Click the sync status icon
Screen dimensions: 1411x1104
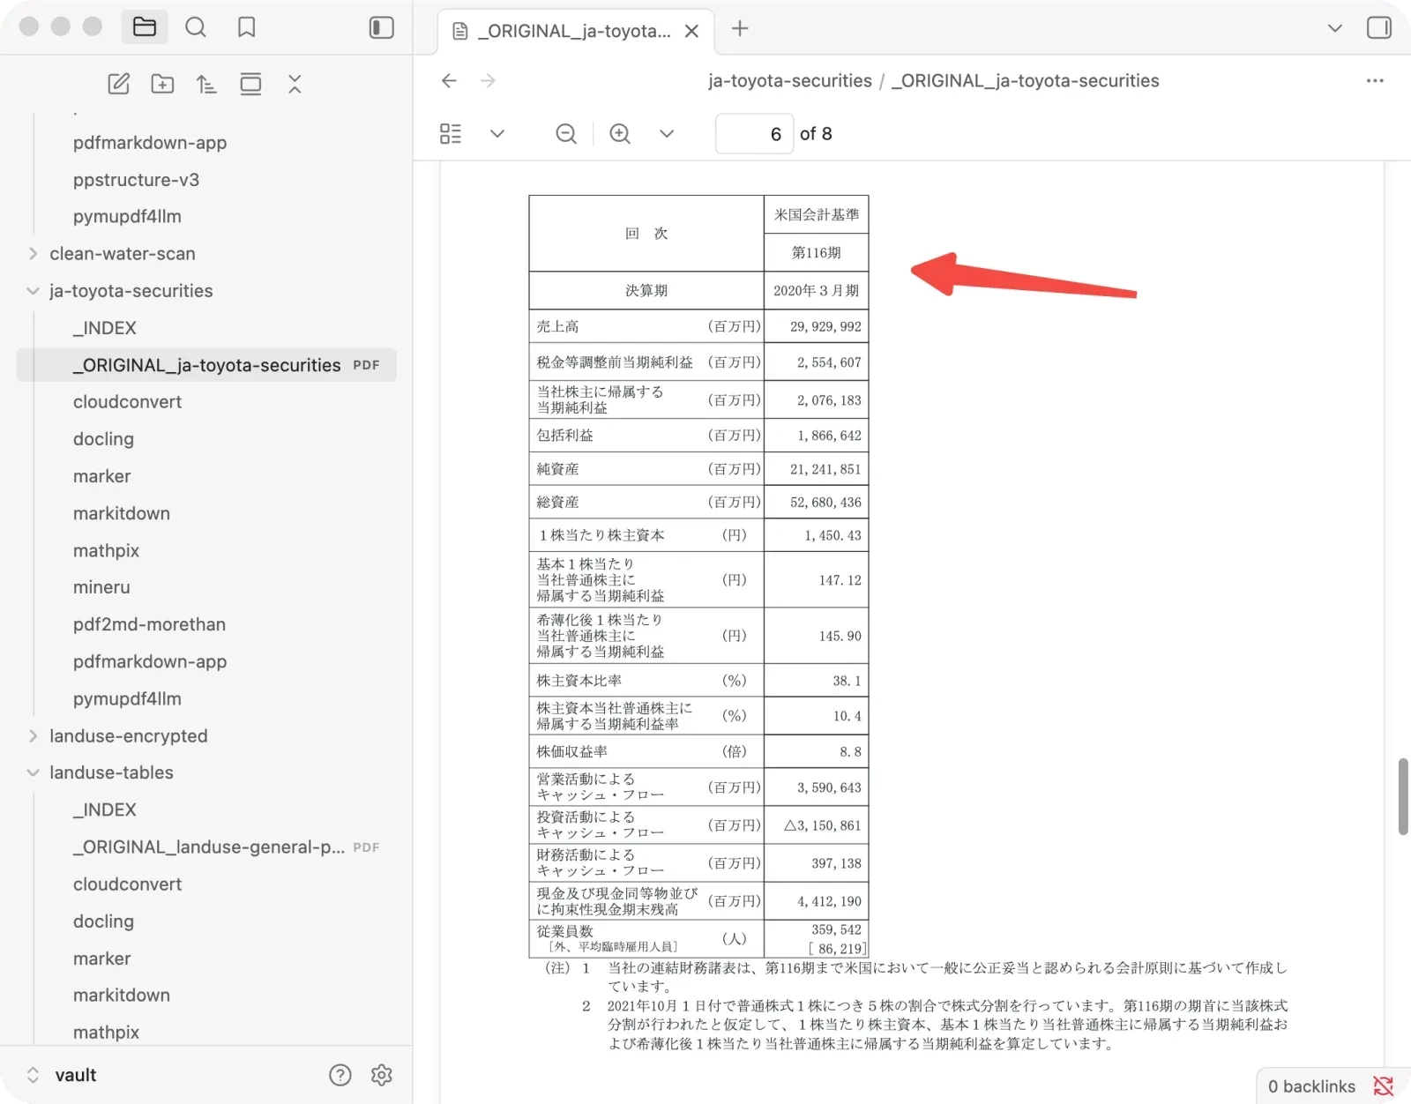[1384, 1086]
